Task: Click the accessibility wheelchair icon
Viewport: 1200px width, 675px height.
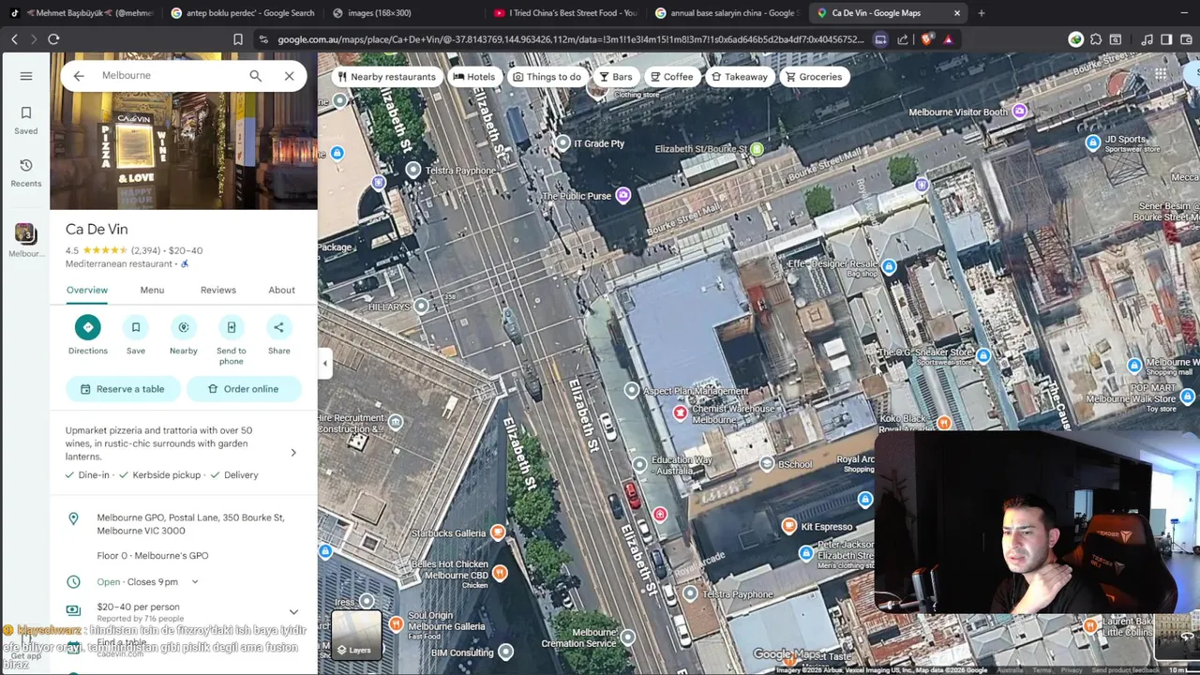Action: coord(185,264)
